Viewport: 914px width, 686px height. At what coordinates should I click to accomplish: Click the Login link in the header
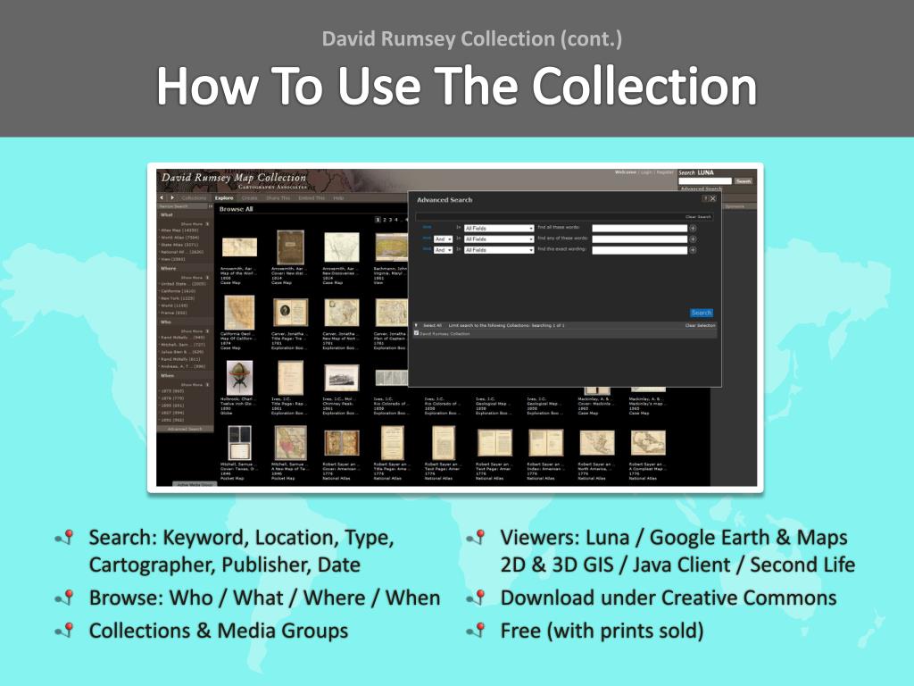coord(646,172)
